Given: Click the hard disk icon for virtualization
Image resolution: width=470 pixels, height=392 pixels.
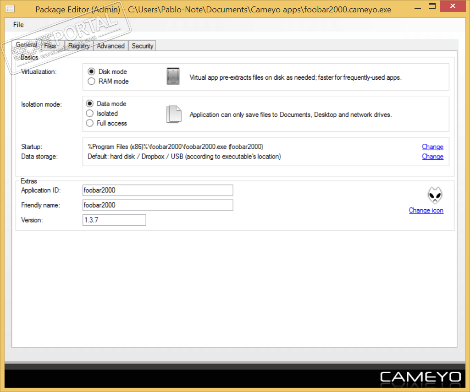Looking at the screenshot, I should tap(173, 76).
